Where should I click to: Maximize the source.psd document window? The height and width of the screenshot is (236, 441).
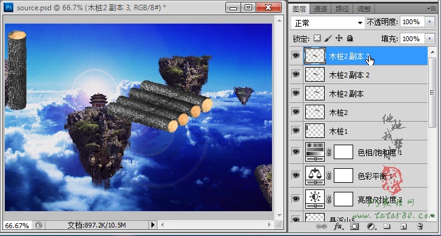248,8
